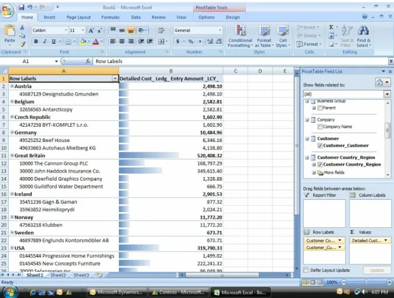This screenshot has width=394, height=298.
Task: Open the Name Box dropdown arrow
Action: click(57, 61)
